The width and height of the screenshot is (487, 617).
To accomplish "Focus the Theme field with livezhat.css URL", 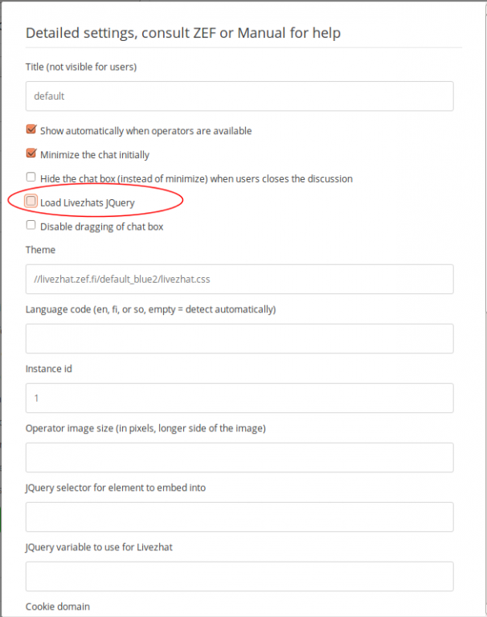I will coord(239,279).
